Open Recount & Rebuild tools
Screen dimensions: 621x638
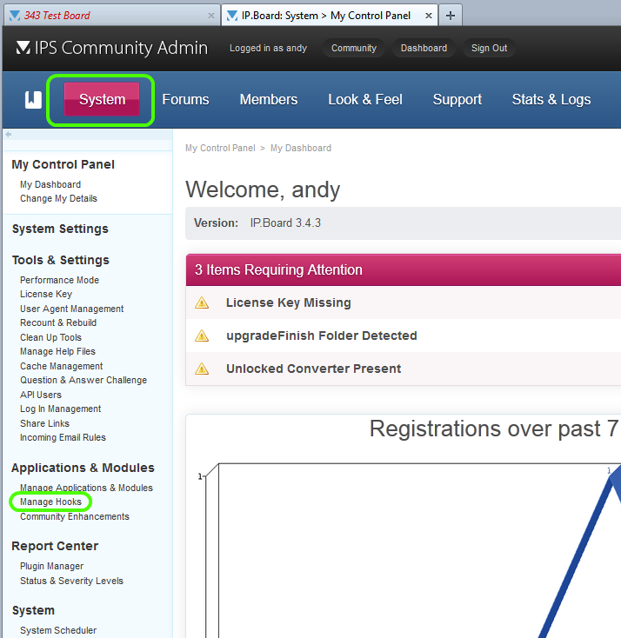[58, 322]
